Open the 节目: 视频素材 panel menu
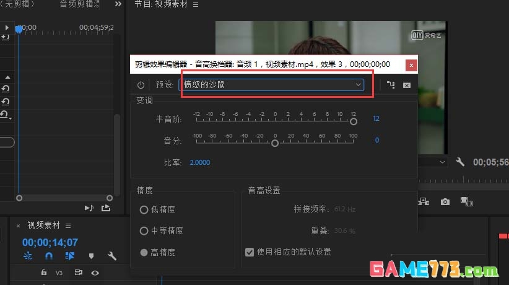The height and width of the screenshot is (285, 509). (196, 5)
